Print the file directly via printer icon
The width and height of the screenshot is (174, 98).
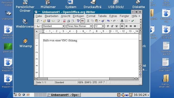tap(68, 21)
